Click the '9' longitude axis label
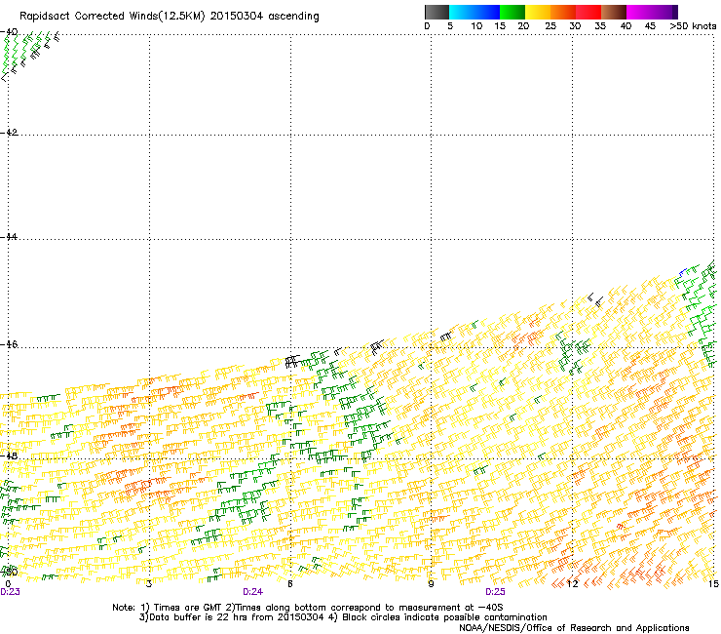Image resolution: width=721 pixels, height=634 pixels. (431, 584)
